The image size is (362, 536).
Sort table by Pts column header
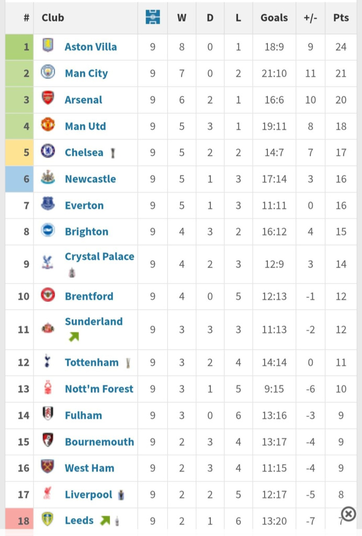point(341,17)
